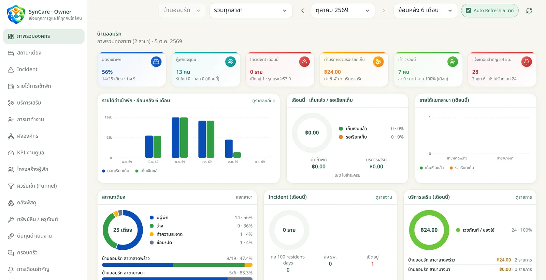
Task: Open the ย้อนหลัง 6 เดือน range dropdown
Action: click(426, 11)
